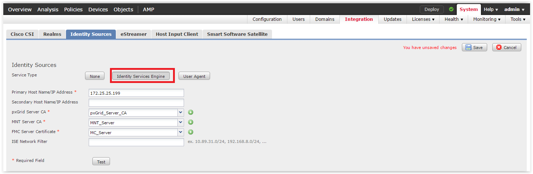
Task: Cancel the identity source changes
Action: pos(507,48)
